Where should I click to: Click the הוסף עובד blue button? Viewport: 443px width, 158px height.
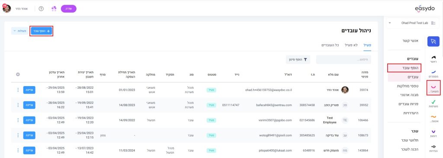coord(41,31)
